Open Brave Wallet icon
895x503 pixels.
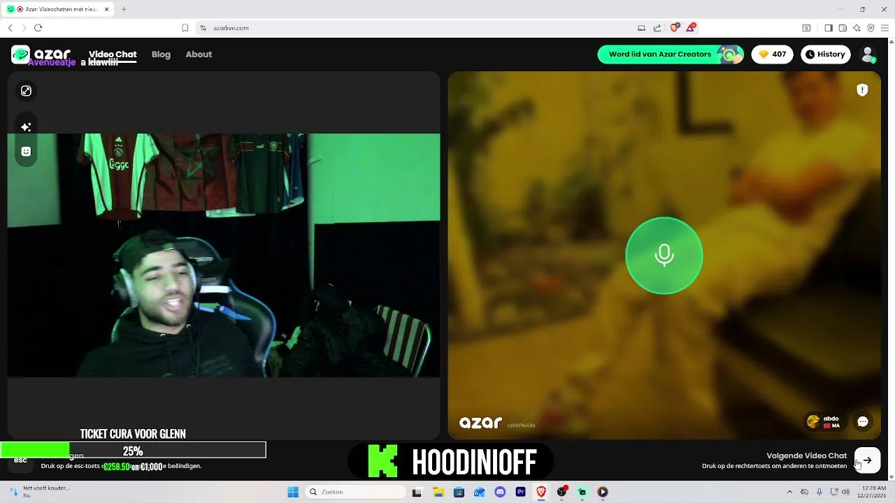(x=843, y=28)
